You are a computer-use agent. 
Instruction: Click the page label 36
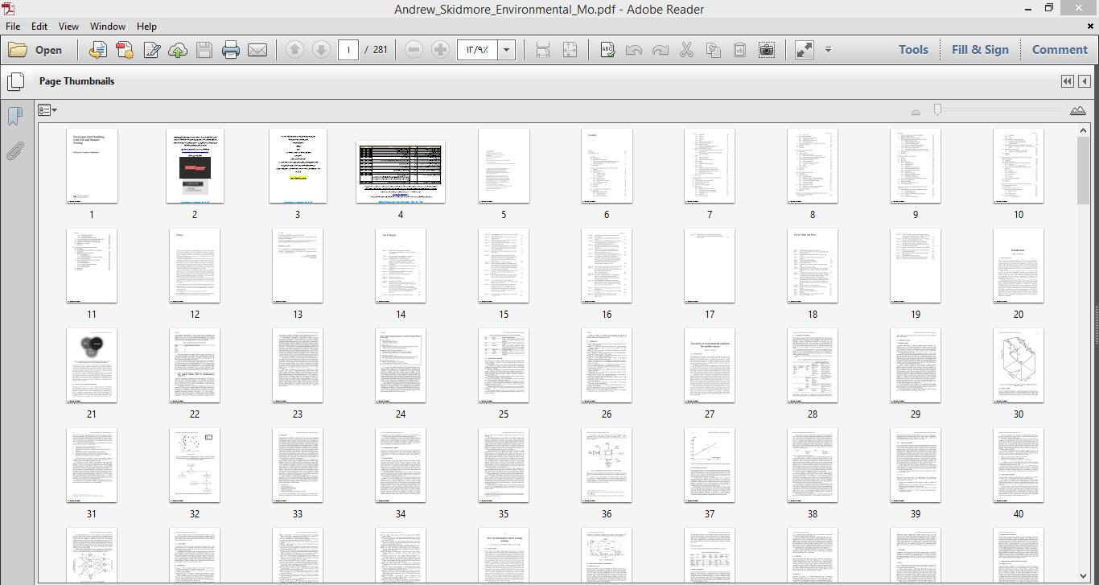coord(607,514)
